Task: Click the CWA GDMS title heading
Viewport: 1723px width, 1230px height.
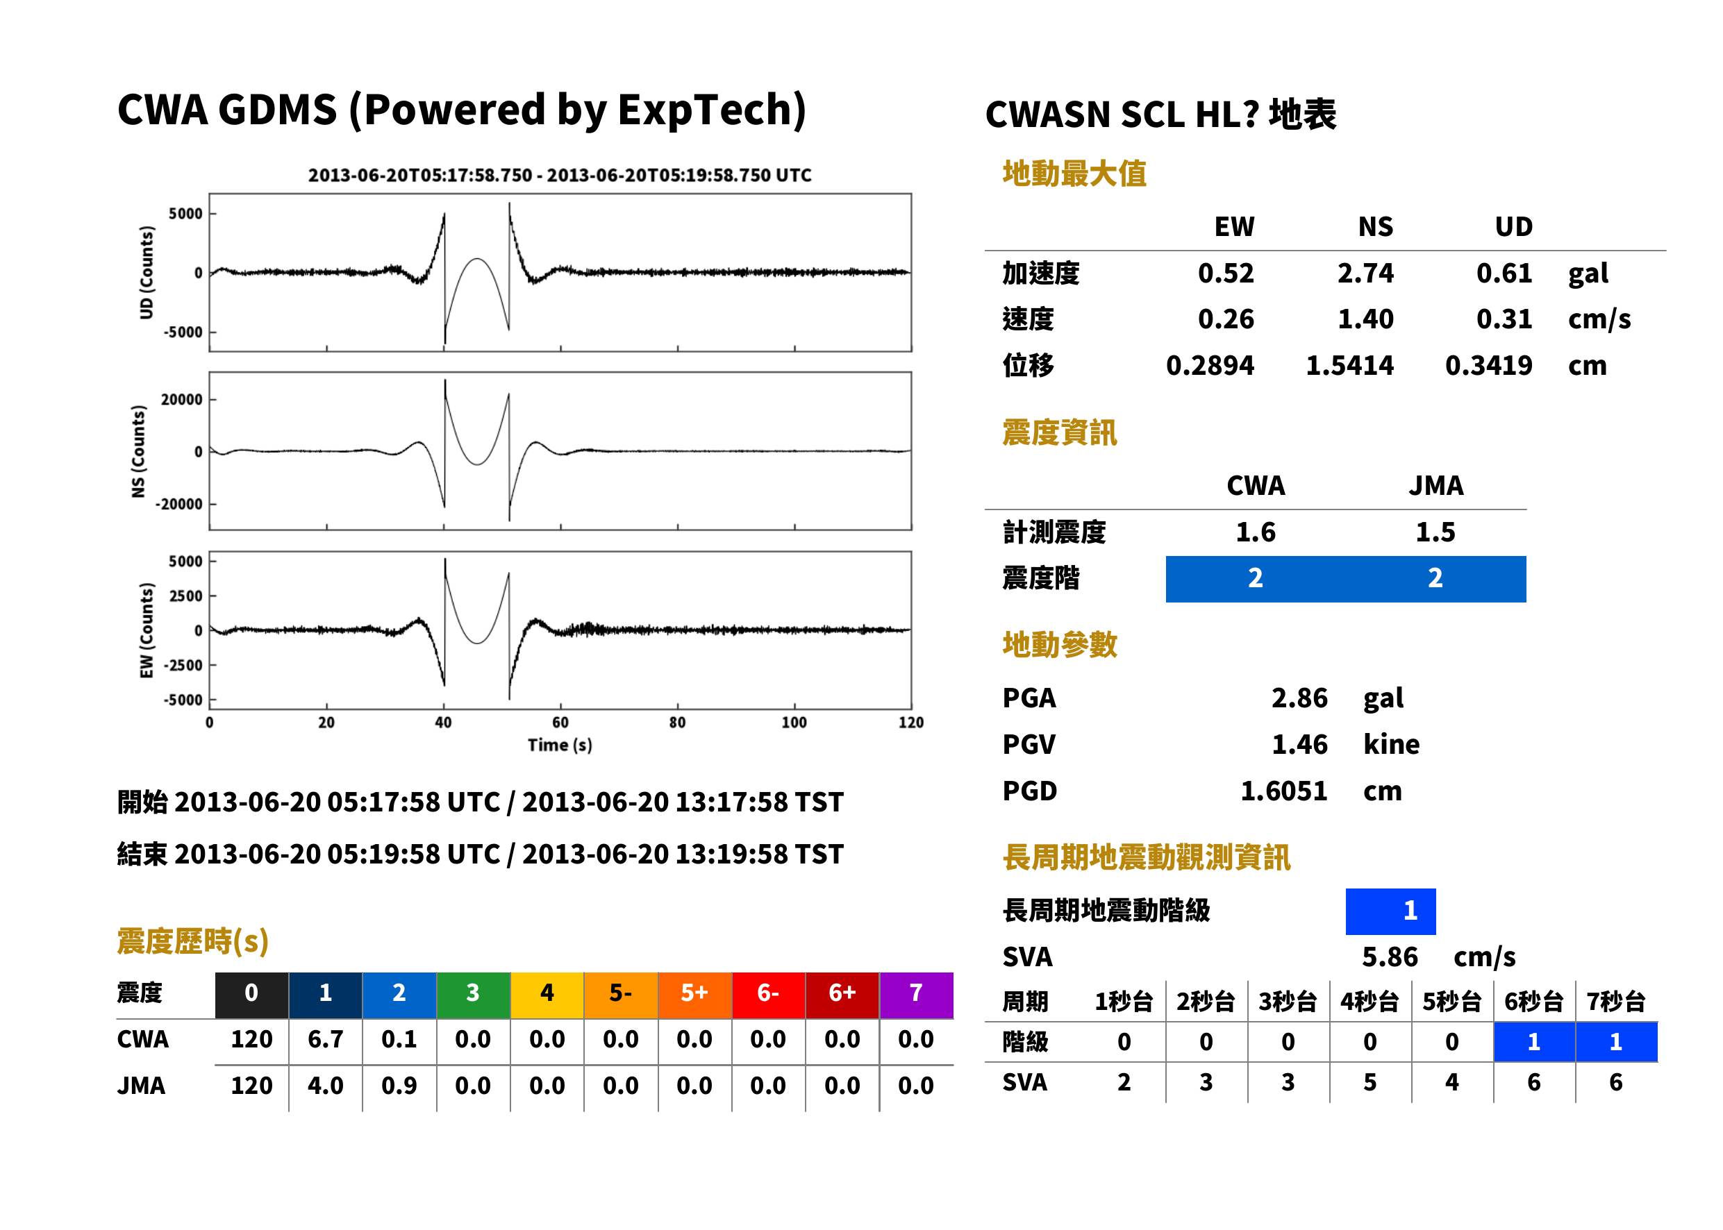Action: point(461,110)
